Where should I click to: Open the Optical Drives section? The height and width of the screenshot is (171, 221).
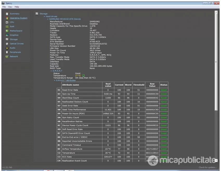coord(17,44)
